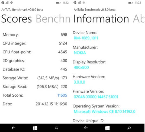Tap the battery icon beside 11:23
Screen dimensions: 145x132
[131, 3]
